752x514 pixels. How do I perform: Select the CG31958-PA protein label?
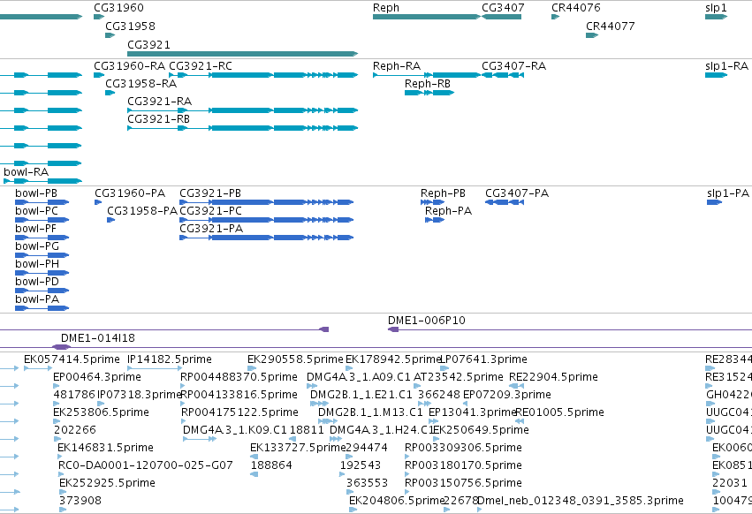point(142,211)
